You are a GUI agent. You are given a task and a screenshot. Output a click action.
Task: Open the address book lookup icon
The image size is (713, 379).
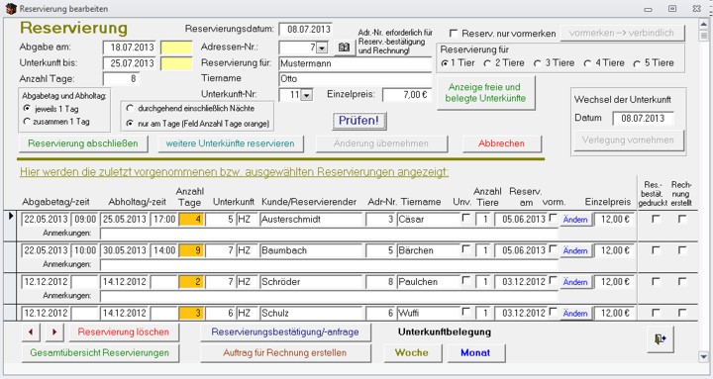tap(344, 47)
